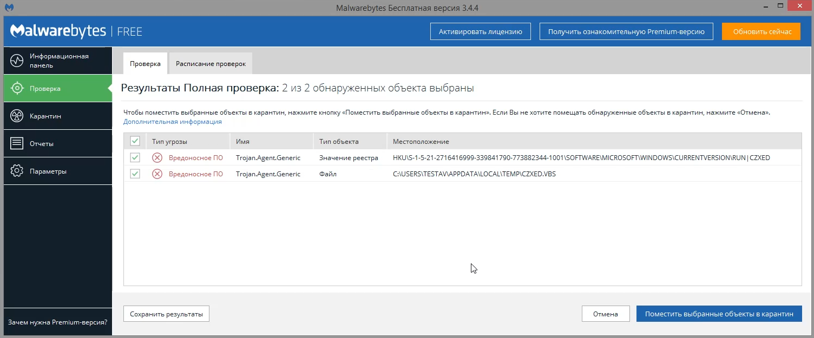
Task: Select Проверка in the sidebar
Action: tap(58, 88)
